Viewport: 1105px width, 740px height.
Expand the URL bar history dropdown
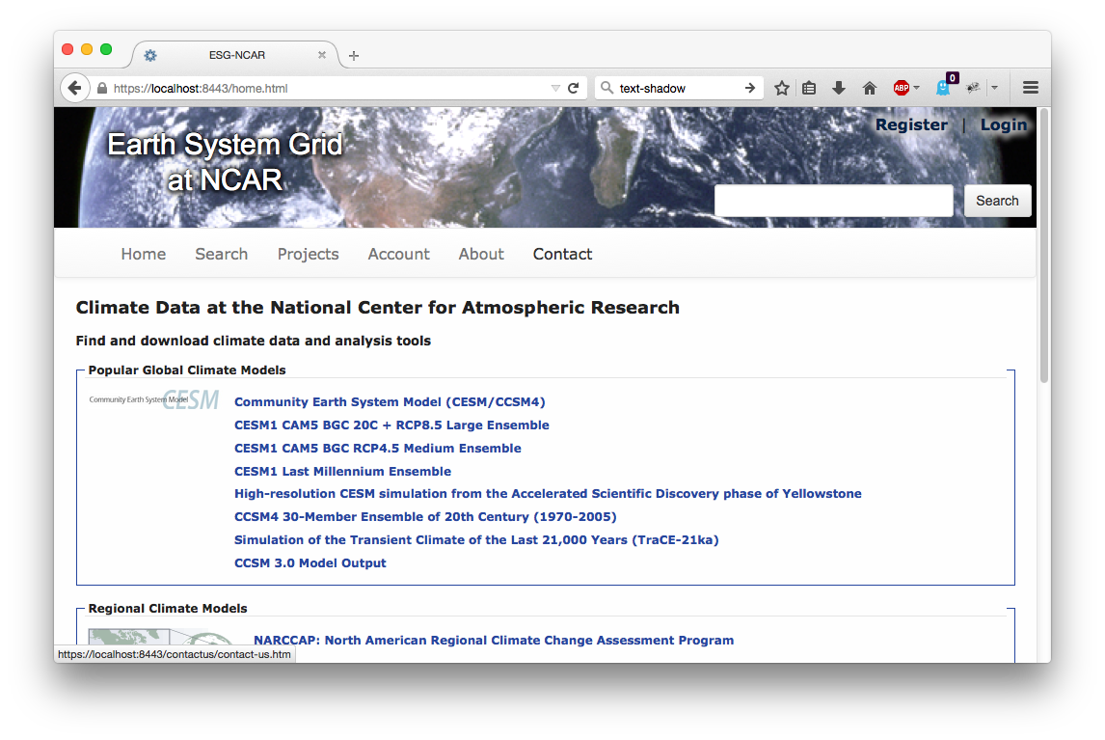click(x=555, y=88)
